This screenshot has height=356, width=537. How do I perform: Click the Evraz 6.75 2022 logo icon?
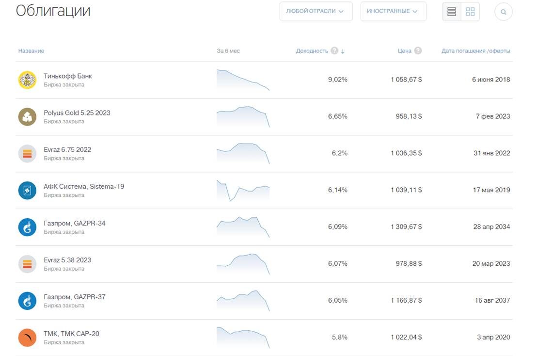click(27, 153)
